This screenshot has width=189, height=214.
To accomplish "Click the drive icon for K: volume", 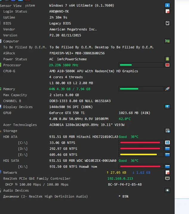I will 168,167.
